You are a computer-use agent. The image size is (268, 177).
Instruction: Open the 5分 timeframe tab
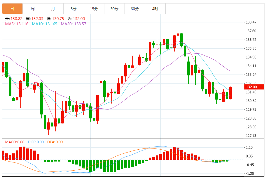(73, 9)
